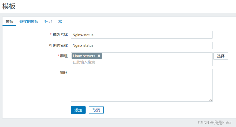Click the 描述 field label
The image size is (236, 127).
[64, 72]
